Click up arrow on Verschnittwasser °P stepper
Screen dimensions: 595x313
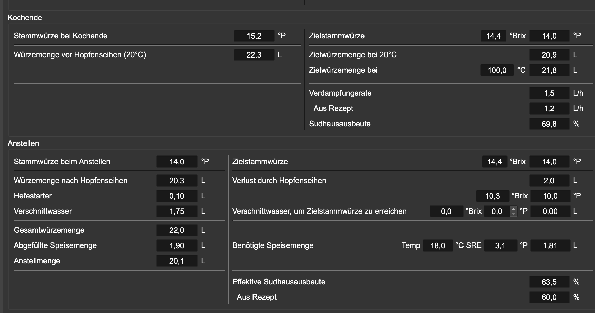513,209
